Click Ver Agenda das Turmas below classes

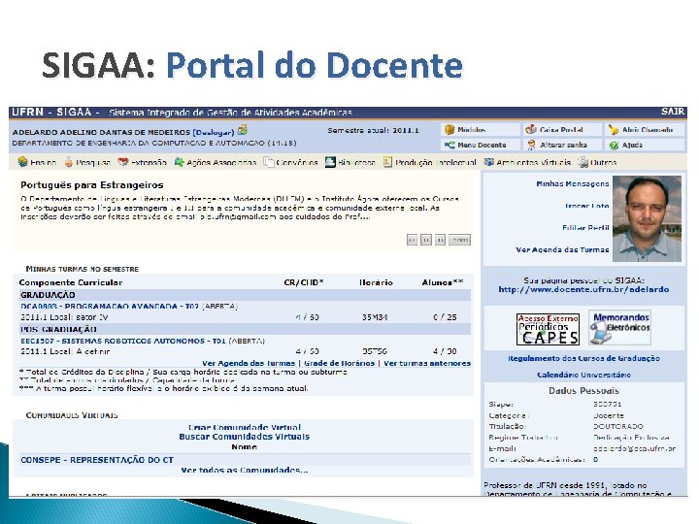coord(249,363)
